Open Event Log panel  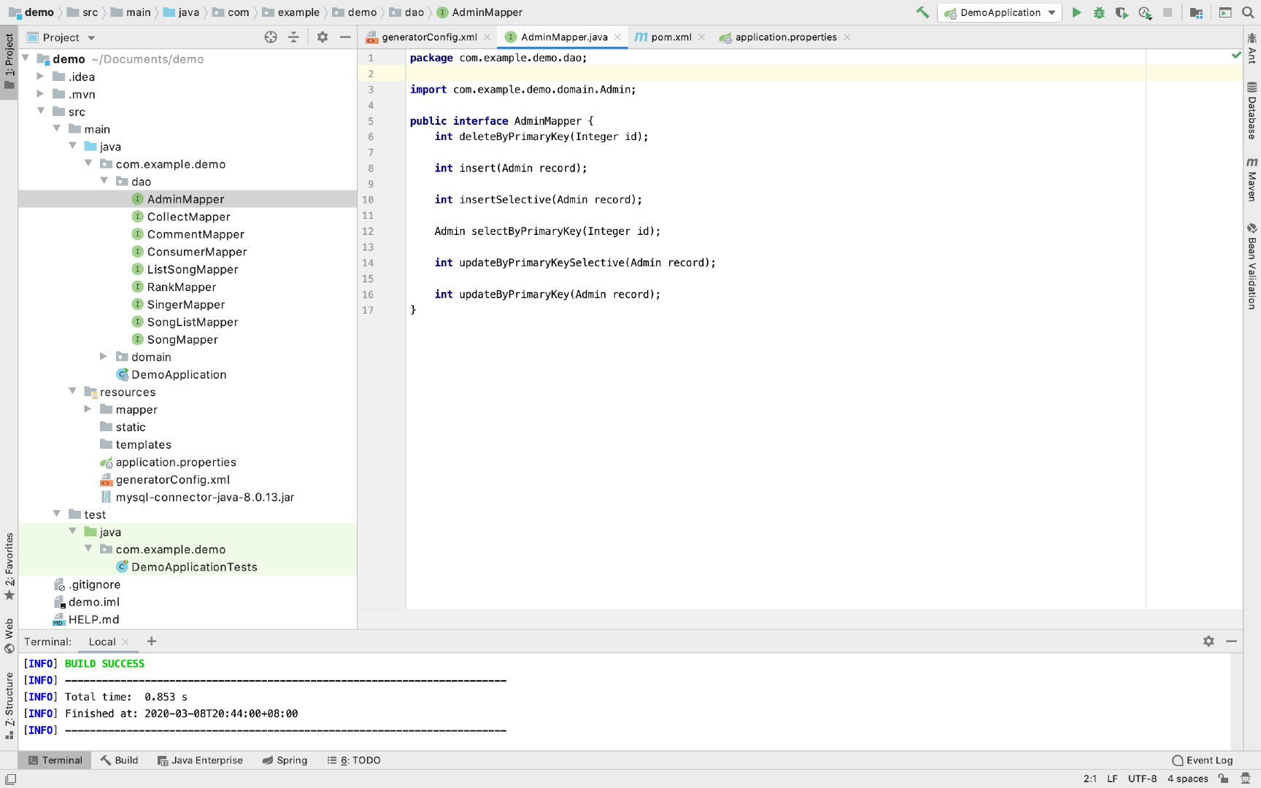click(x=1202, y=760)
